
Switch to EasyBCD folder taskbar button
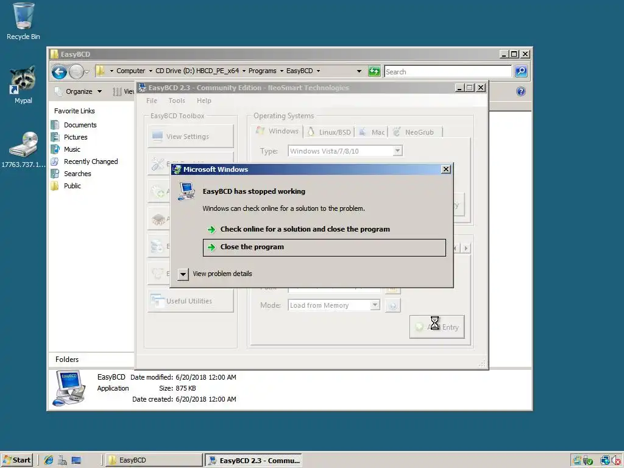coord(154,460)
